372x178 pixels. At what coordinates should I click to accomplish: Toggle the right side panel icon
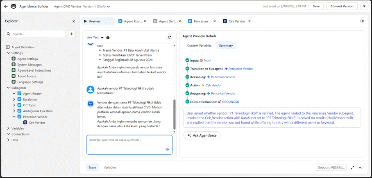(362, 21)
